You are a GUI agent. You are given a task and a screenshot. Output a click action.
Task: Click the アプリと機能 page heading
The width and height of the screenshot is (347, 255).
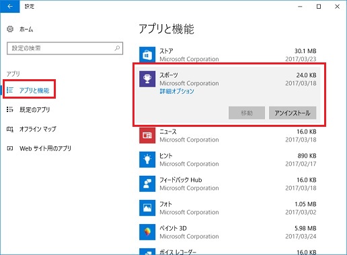coord(166,29)
